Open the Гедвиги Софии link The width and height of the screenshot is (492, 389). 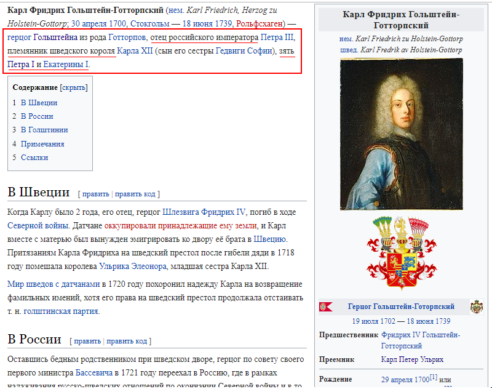point(244,51)
